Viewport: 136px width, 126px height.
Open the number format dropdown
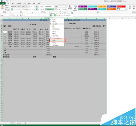(x=66, y=6)
